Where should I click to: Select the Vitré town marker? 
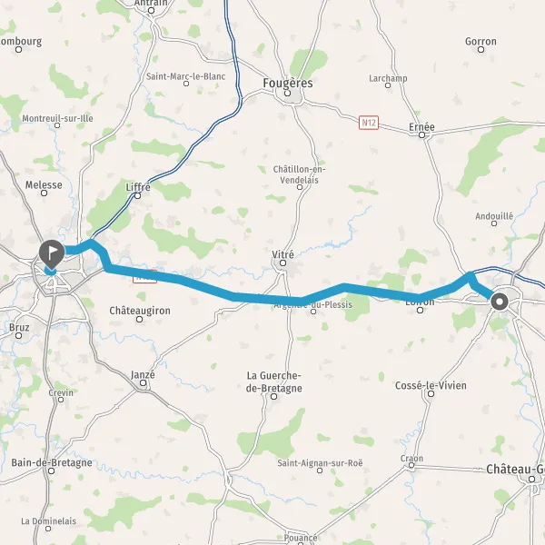[x=282, y=263]
